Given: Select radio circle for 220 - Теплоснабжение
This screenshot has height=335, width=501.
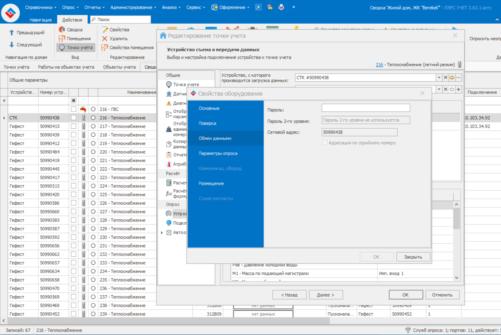Looking at the screenshot, I should point(93,152).
